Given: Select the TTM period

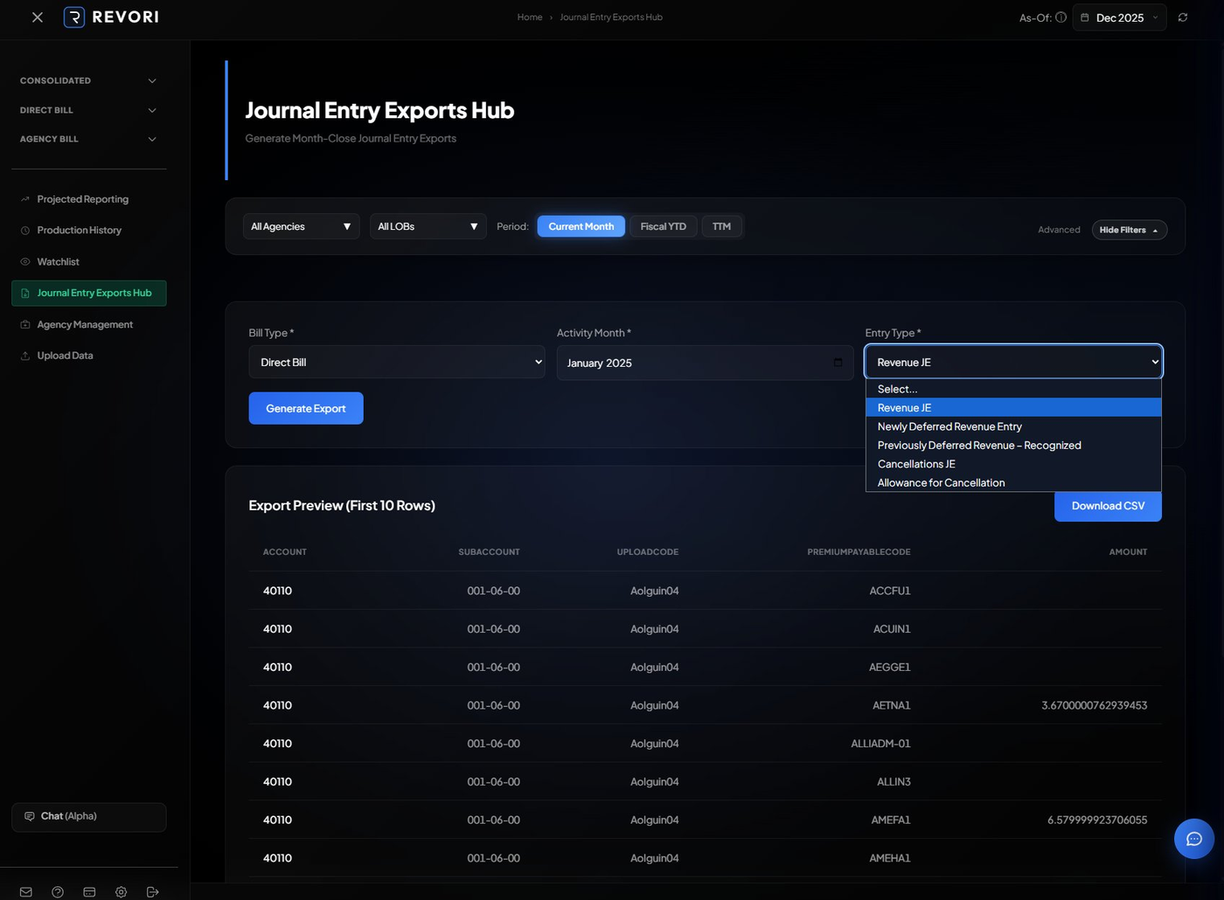Looking at the screenshot, I should coord(721,226).
